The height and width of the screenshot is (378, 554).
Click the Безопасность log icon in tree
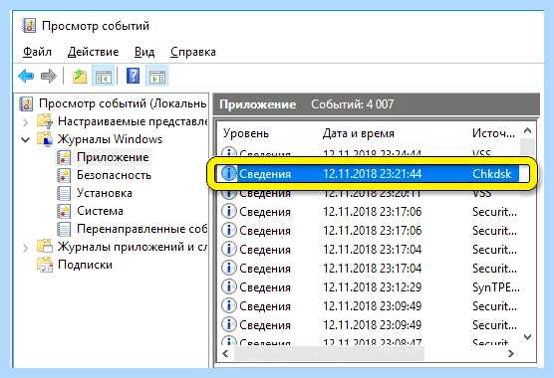pos(64,176)
